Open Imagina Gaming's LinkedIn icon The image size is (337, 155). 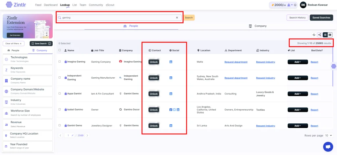(x=170, y=62)
